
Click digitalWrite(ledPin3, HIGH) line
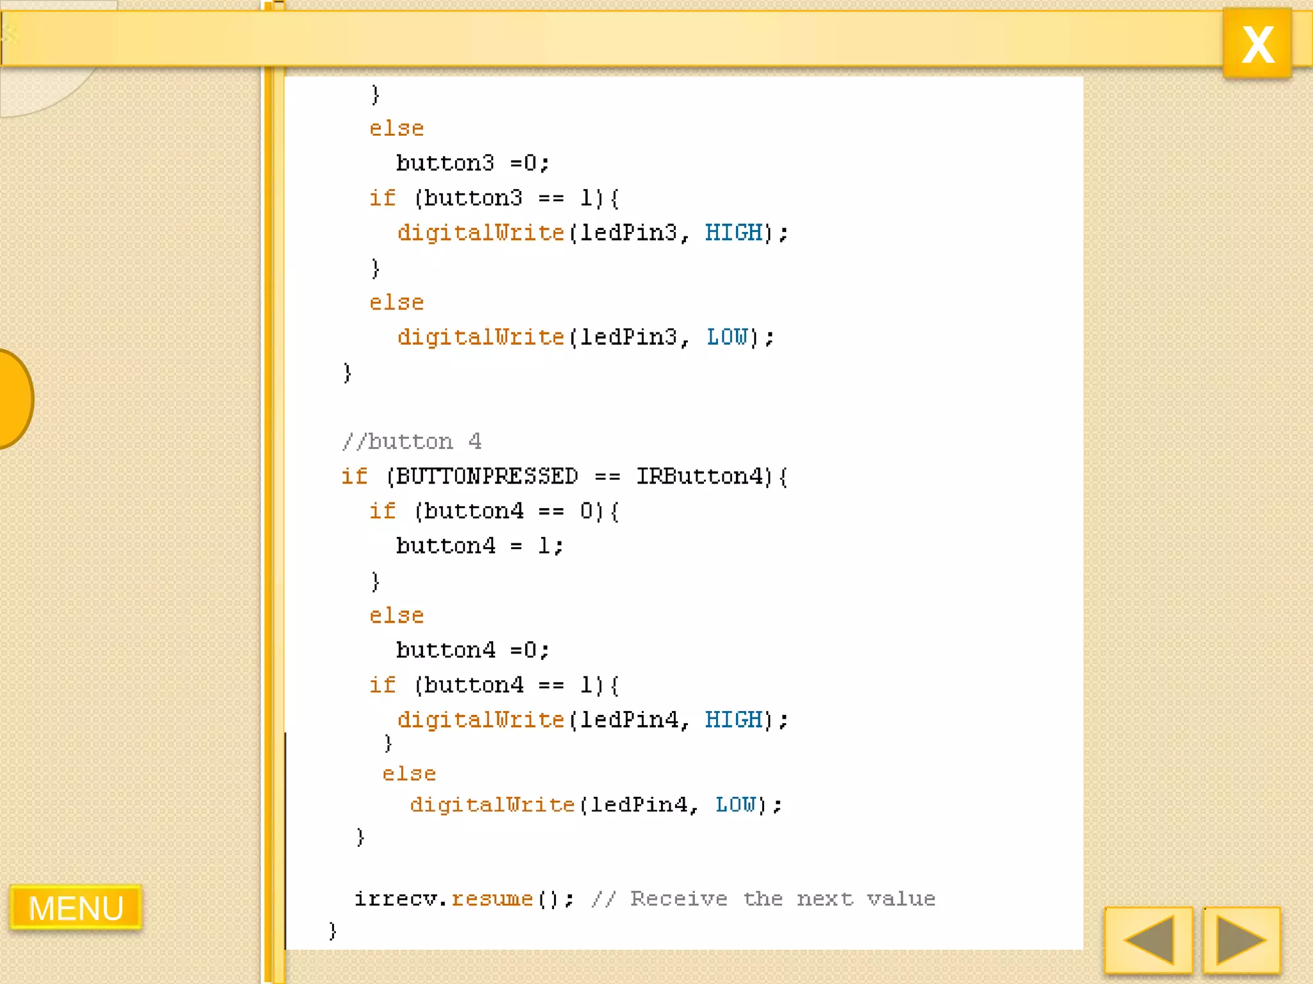tap(592, 233)
